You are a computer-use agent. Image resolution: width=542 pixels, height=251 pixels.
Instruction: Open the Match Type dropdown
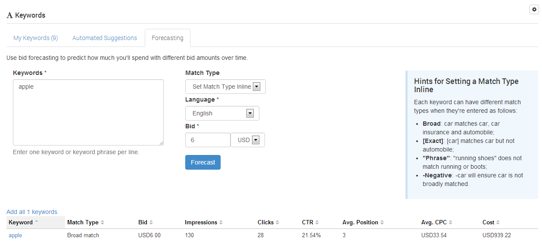click(x=225, y=87)
